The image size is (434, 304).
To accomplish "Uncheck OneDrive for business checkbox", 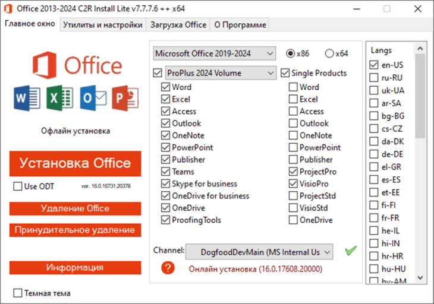I will coord(165,196).
